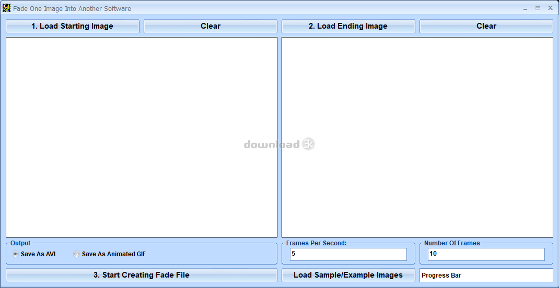Click the ending image preview panel
The width and height of the screenshot is (559, 288).
[x=417, y=137]
